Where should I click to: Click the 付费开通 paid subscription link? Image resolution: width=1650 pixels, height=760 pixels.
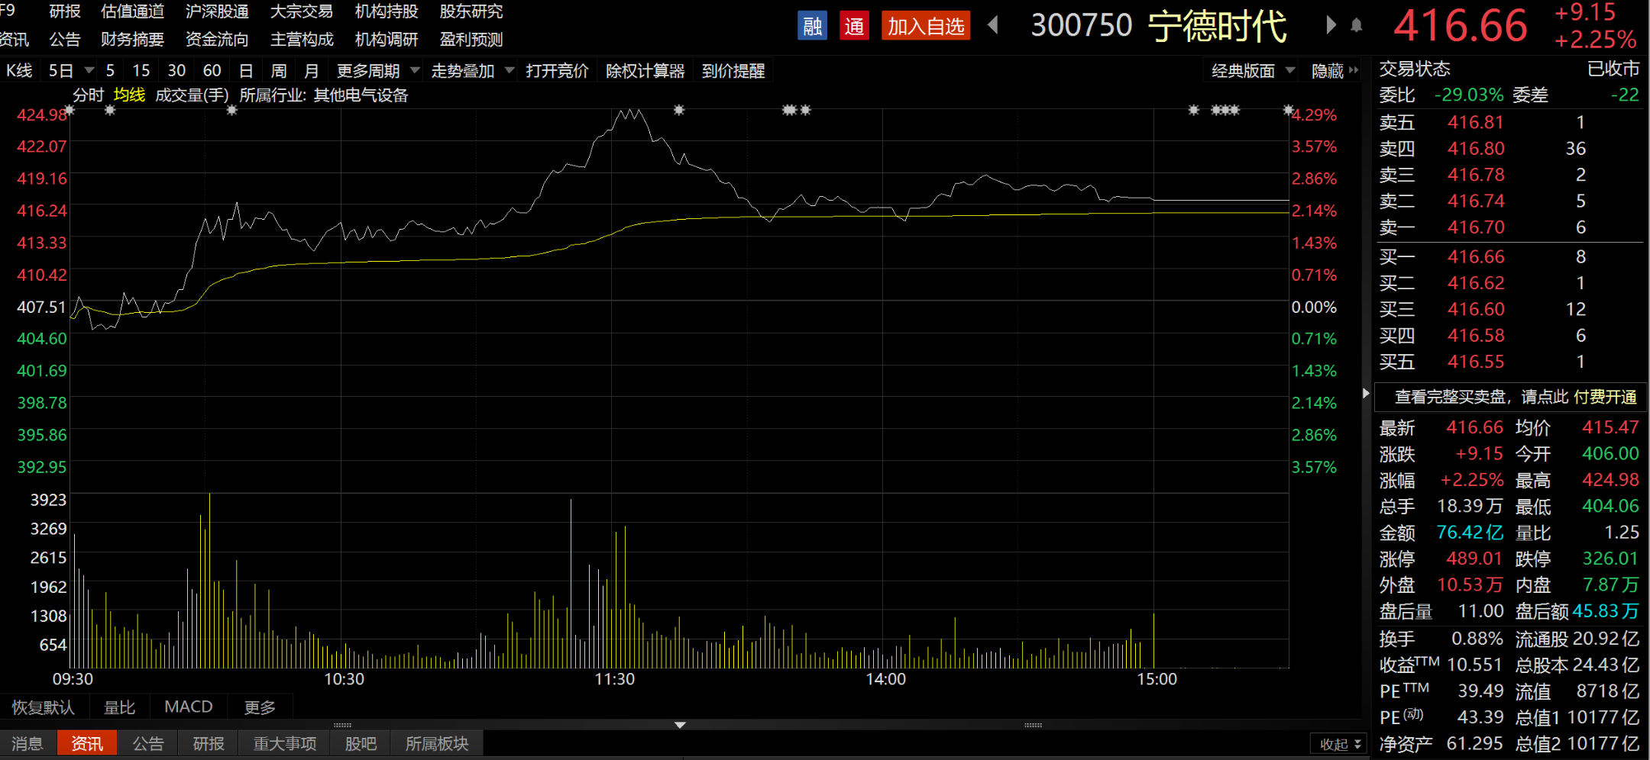pyautogui.click(x=1605, y=397)
